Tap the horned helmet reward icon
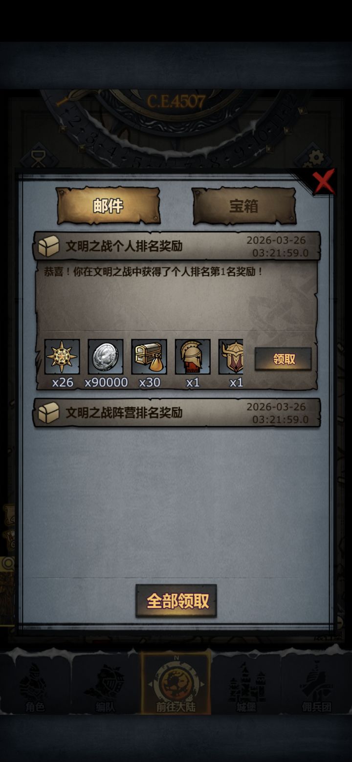This screenshot has height=762, width=352. [231, 357]
